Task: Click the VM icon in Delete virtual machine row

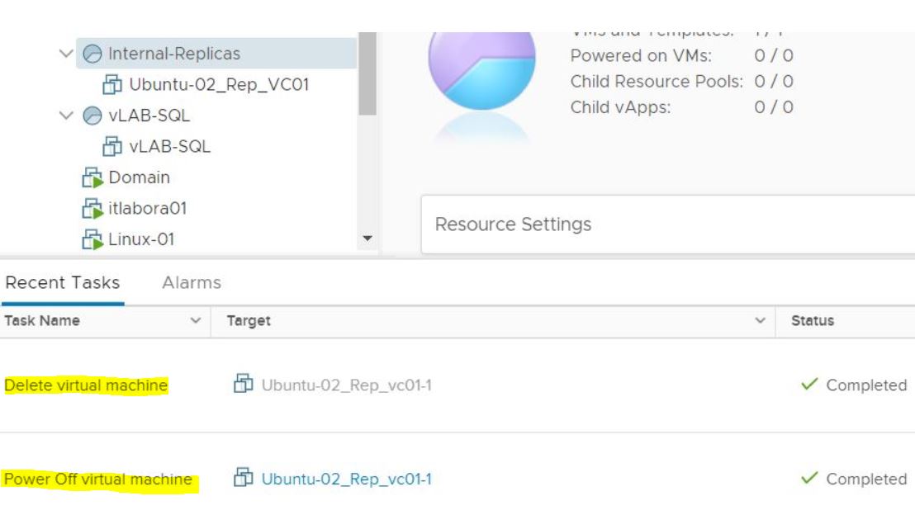Action: point(244,384)
